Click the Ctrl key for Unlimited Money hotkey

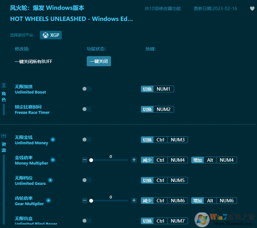[160, 140]
